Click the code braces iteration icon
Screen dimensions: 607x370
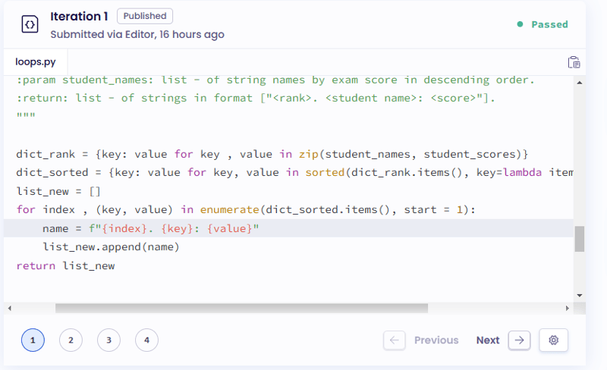(30, 24)
